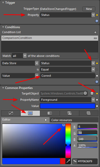Open the Match all dropdown
The width and height of the screenshot is (100, 167).
(x=25, y=56)
